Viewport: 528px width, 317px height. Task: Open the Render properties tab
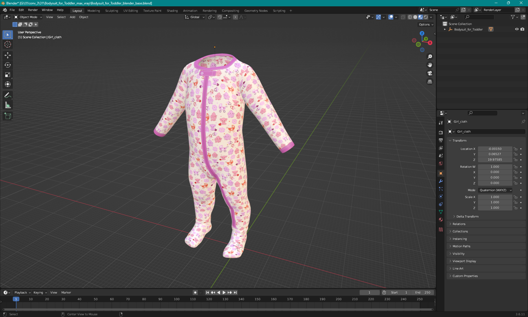click(x=441, y=132)
